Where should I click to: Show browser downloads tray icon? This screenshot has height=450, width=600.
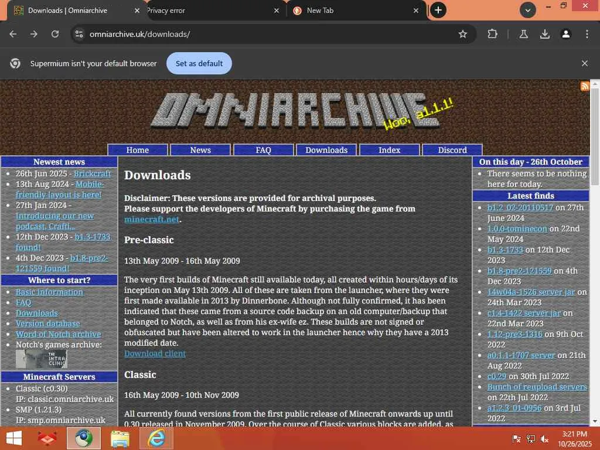click(x=544, y=34)
